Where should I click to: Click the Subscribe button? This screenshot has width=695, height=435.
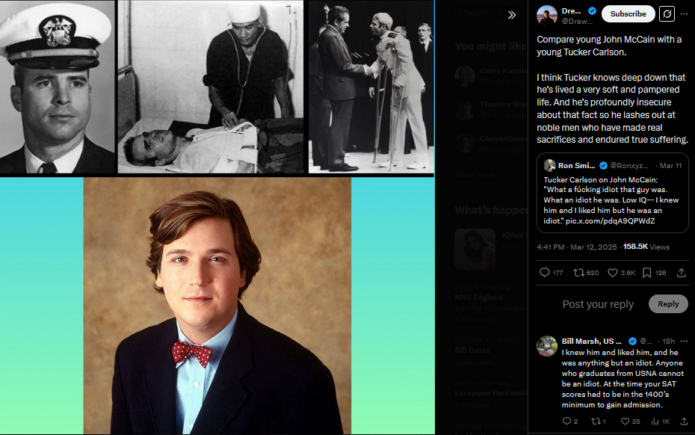628,13
